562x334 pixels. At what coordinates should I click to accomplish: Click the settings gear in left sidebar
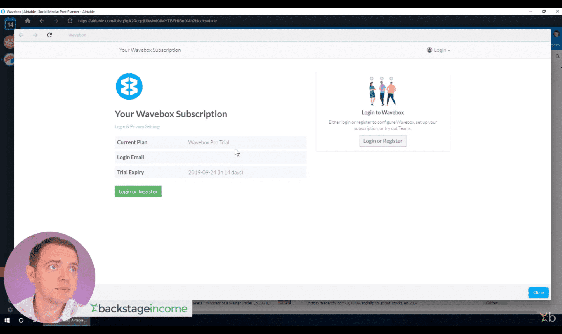click(x=10, y=310)
